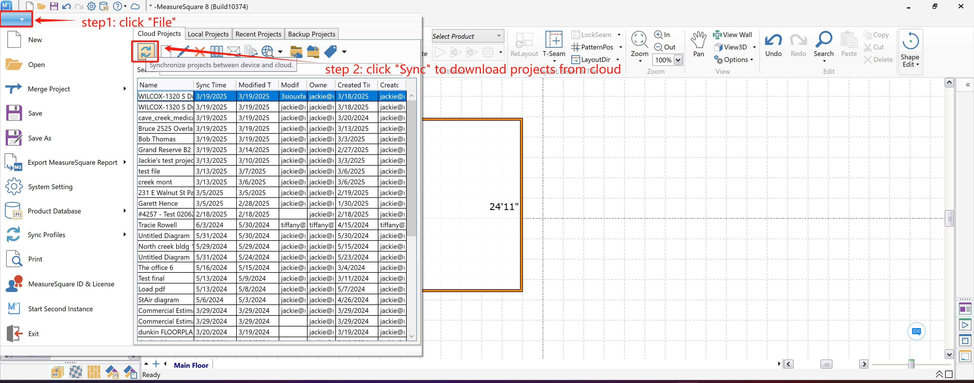Click the blue tag icon
Image resolution: width=974 pixels, height=383 pixels.
tap(331, 51)
